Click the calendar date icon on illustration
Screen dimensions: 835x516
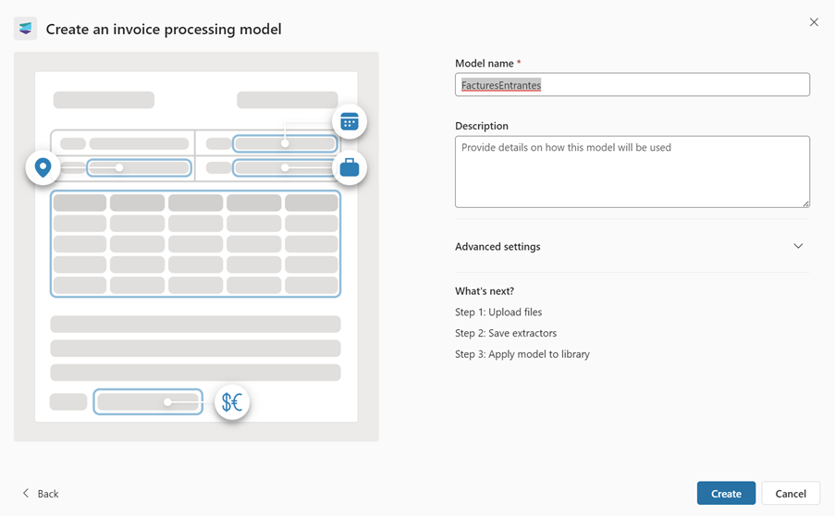click(x=350, y=122)
